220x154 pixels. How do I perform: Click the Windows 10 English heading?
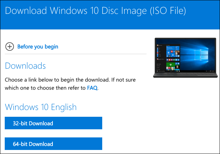(x=41, y=107)
